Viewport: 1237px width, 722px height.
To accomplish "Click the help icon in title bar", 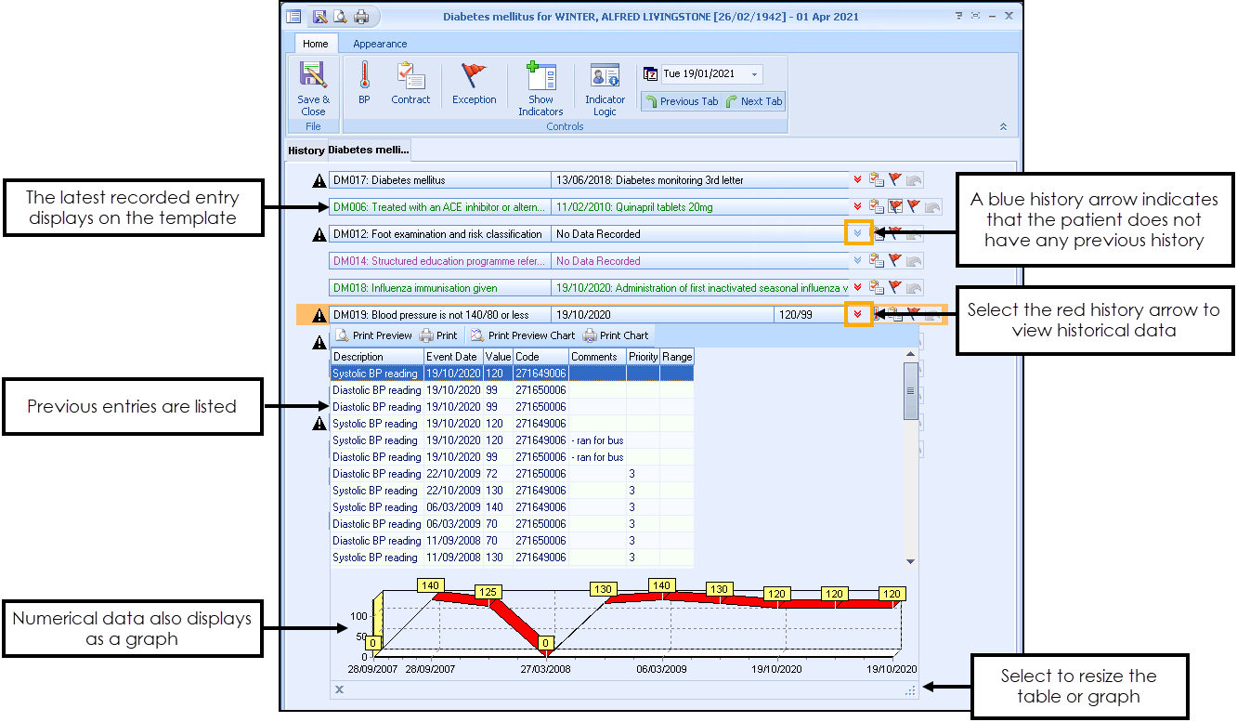I will point(958,16).
